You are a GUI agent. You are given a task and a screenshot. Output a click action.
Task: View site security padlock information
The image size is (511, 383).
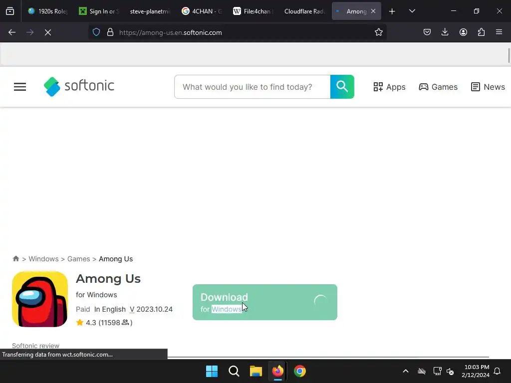click(110, 32)
